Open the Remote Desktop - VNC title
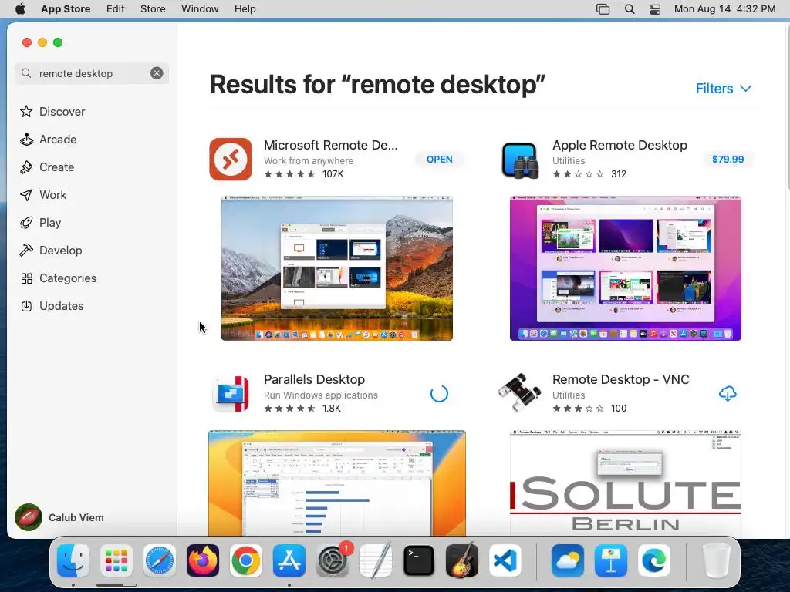 (x=621, y=379)
